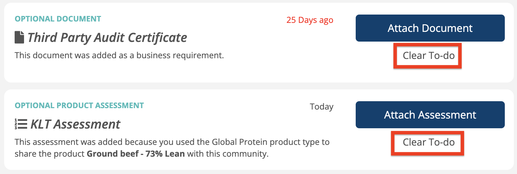
Task: Click the bold Ground beef - 73% Lean product name
Action: (136, 154)
